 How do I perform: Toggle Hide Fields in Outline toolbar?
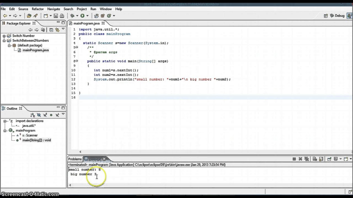(39, 115)
